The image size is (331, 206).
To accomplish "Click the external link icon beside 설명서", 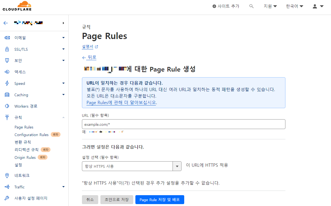I will point(96,47).
